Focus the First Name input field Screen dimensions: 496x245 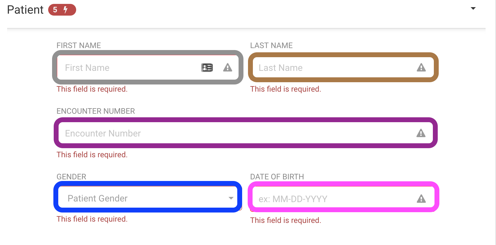pos(148,67)
